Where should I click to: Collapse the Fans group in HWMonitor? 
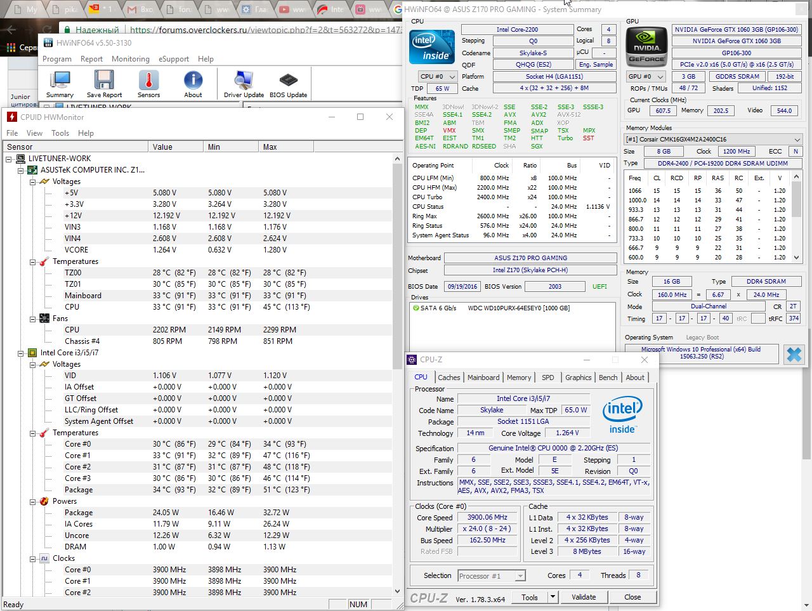pos(32,319)
